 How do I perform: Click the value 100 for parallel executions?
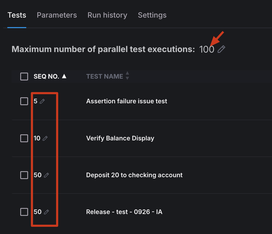click(207, 49)
